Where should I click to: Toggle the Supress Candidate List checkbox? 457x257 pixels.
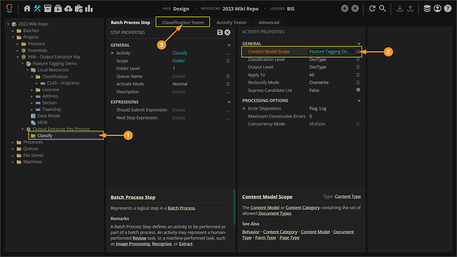[358, 90]
